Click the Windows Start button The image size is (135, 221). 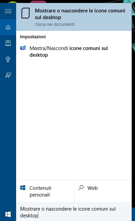tap(8, 214)
